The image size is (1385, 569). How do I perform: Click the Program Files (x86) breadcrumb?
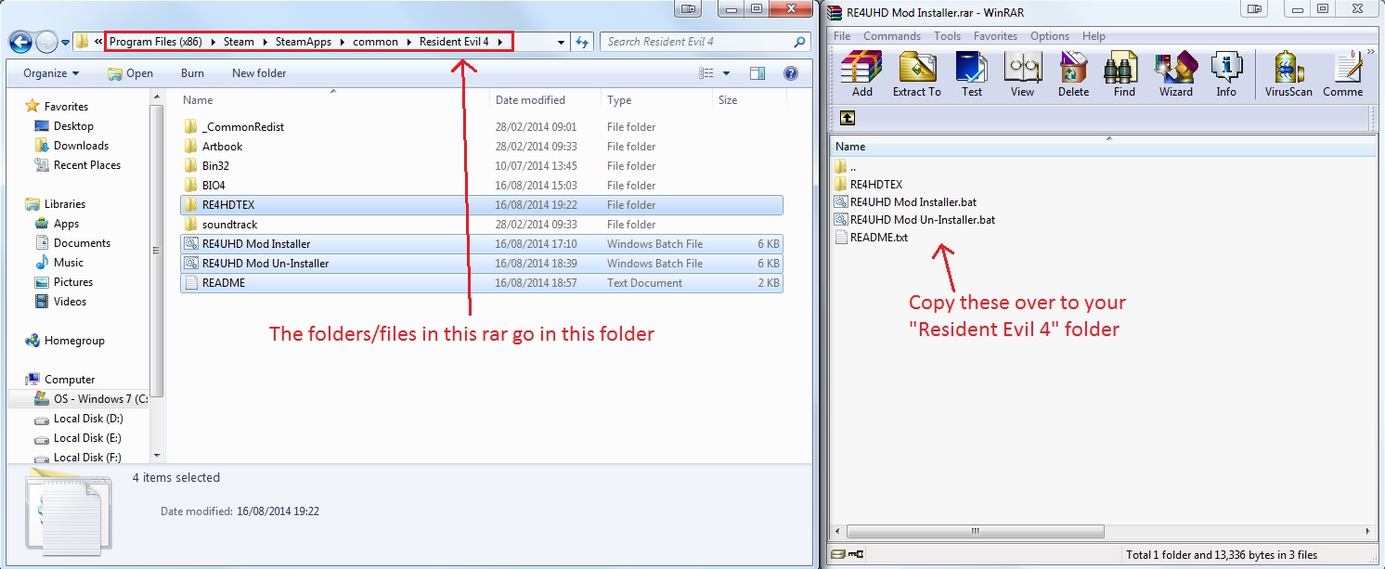coord(157,42)
